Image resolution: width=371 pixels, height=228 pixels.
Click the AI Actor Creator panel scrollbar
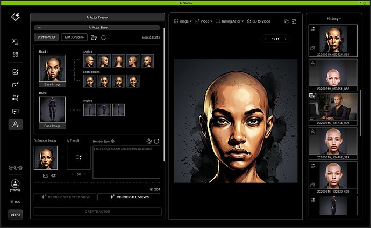pyautogui.click(x=164, y=94)
